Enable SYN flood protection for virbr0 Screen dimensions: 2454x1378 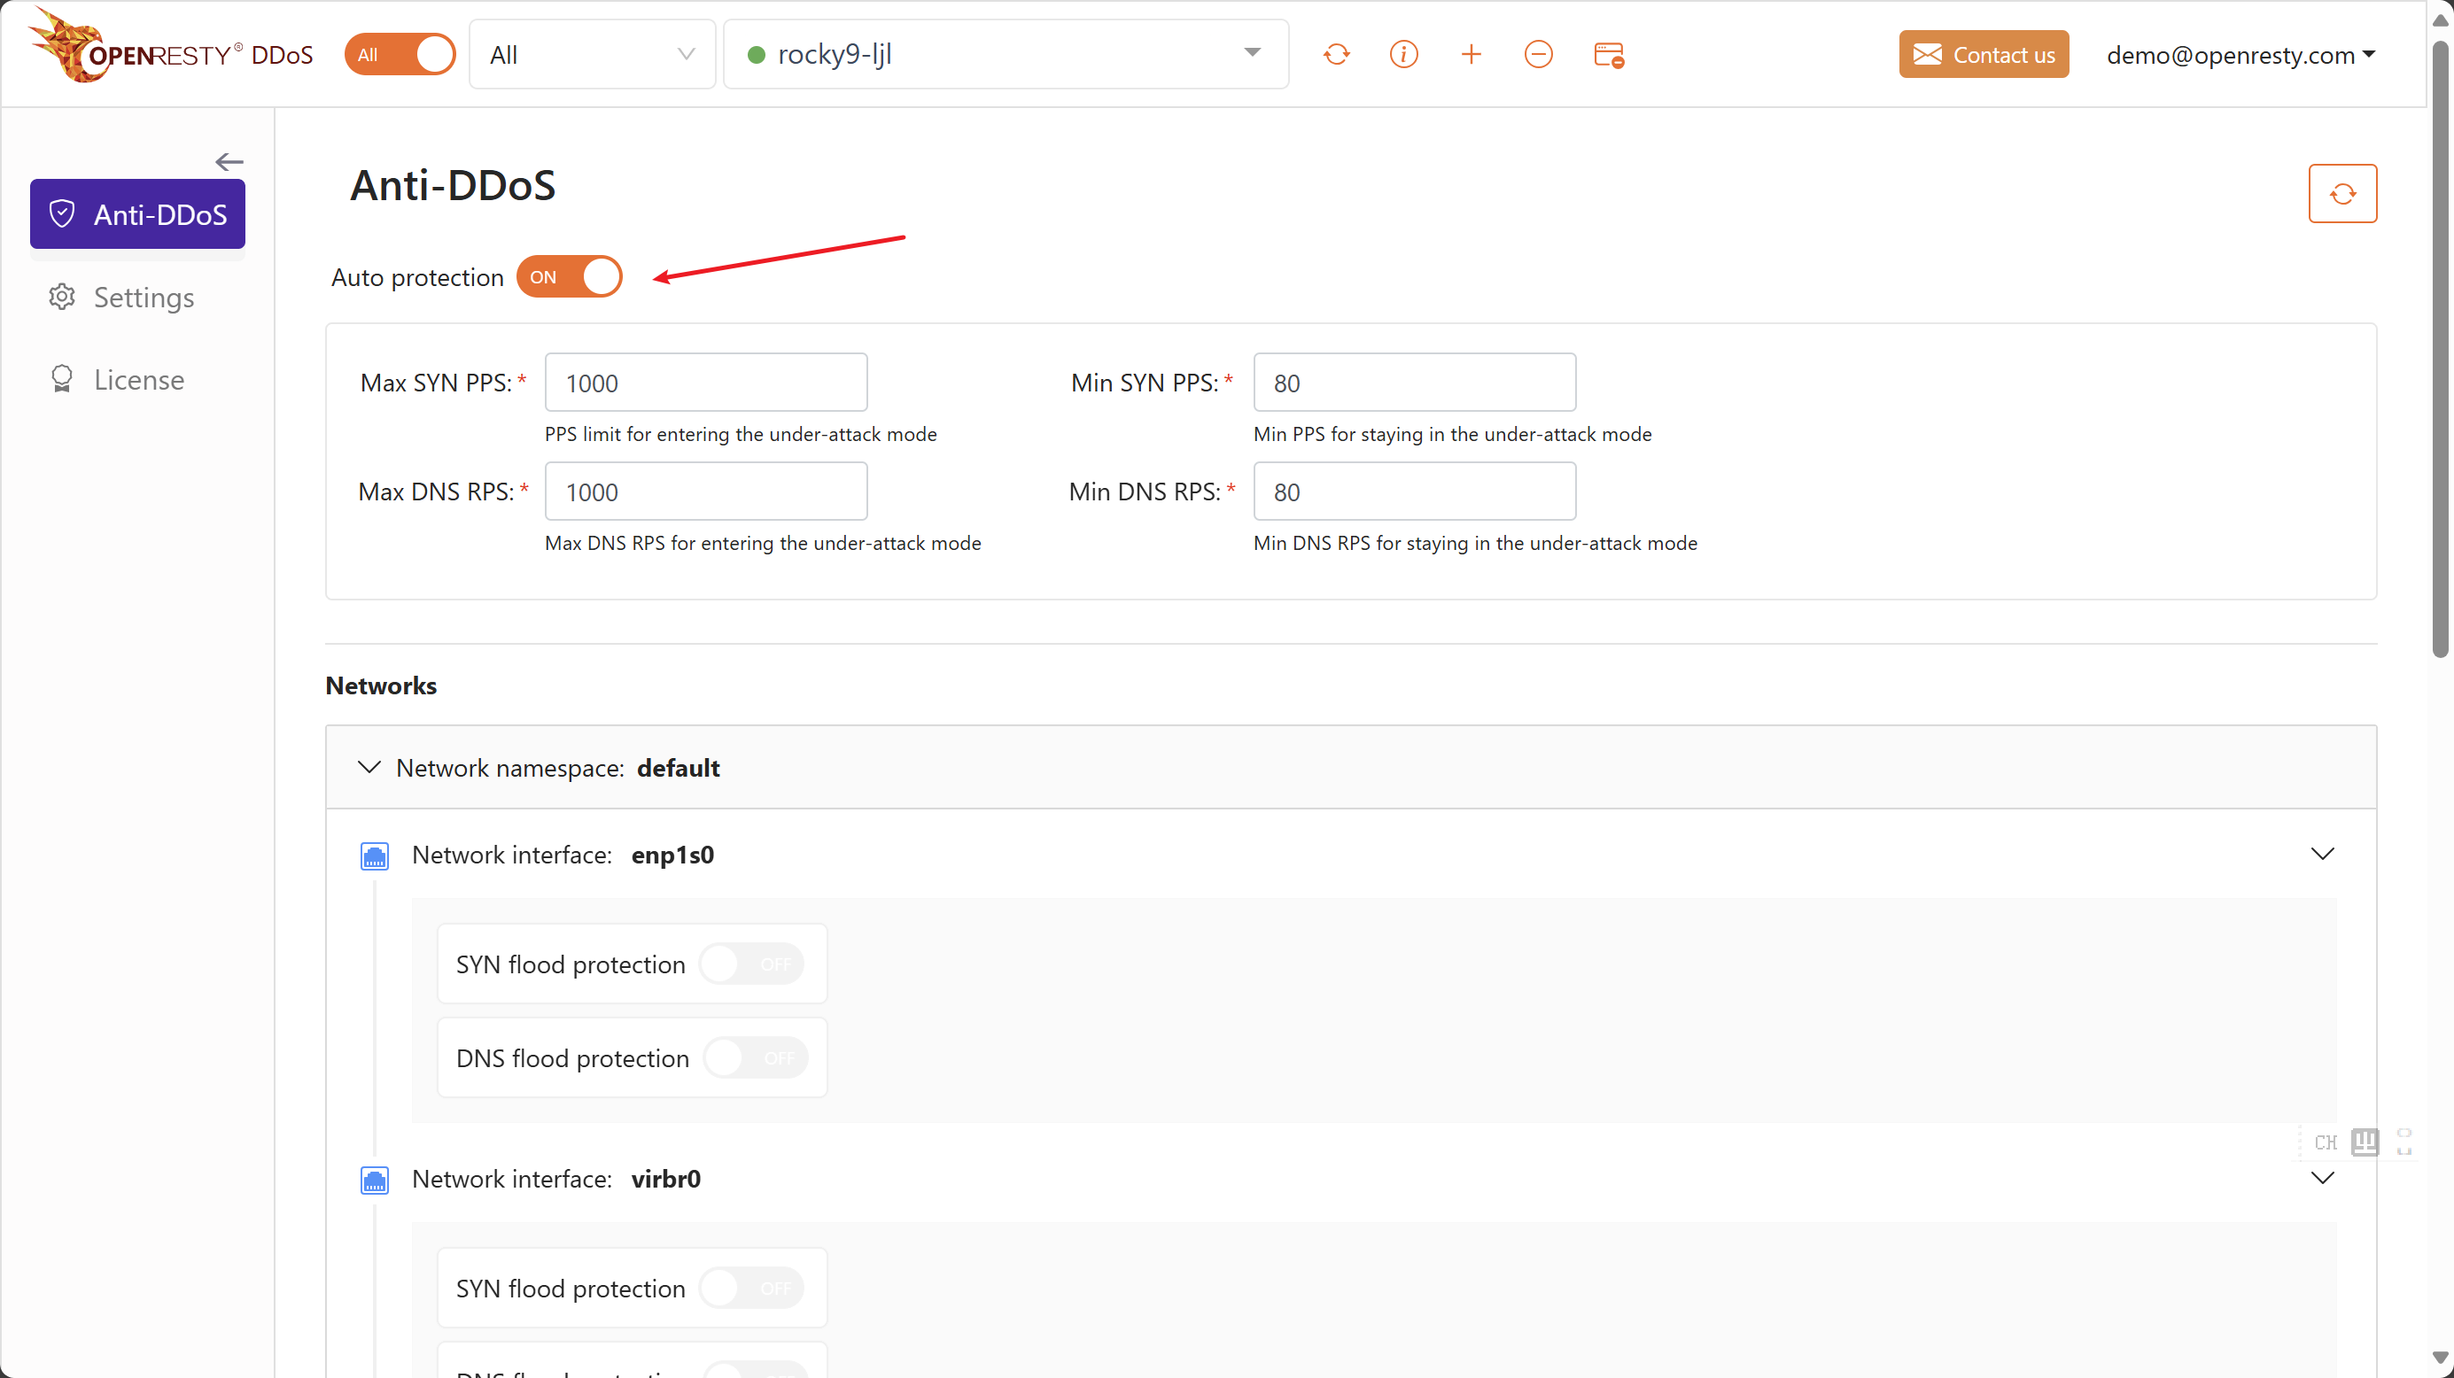pyautogui.click(x=751, y=1289)
